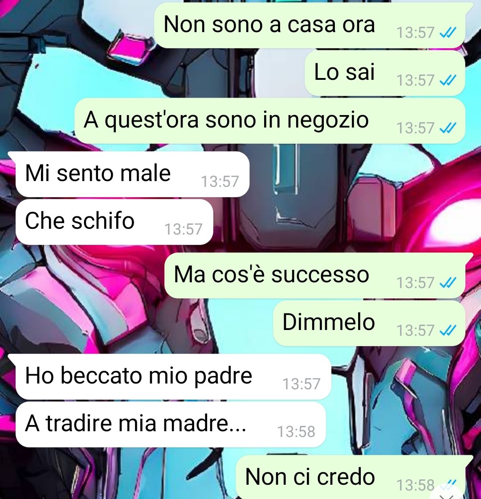481x499 pixels.
Task: Select received message 'Mi sento male'
Action: pyautogui.click(x=132, y=174)
